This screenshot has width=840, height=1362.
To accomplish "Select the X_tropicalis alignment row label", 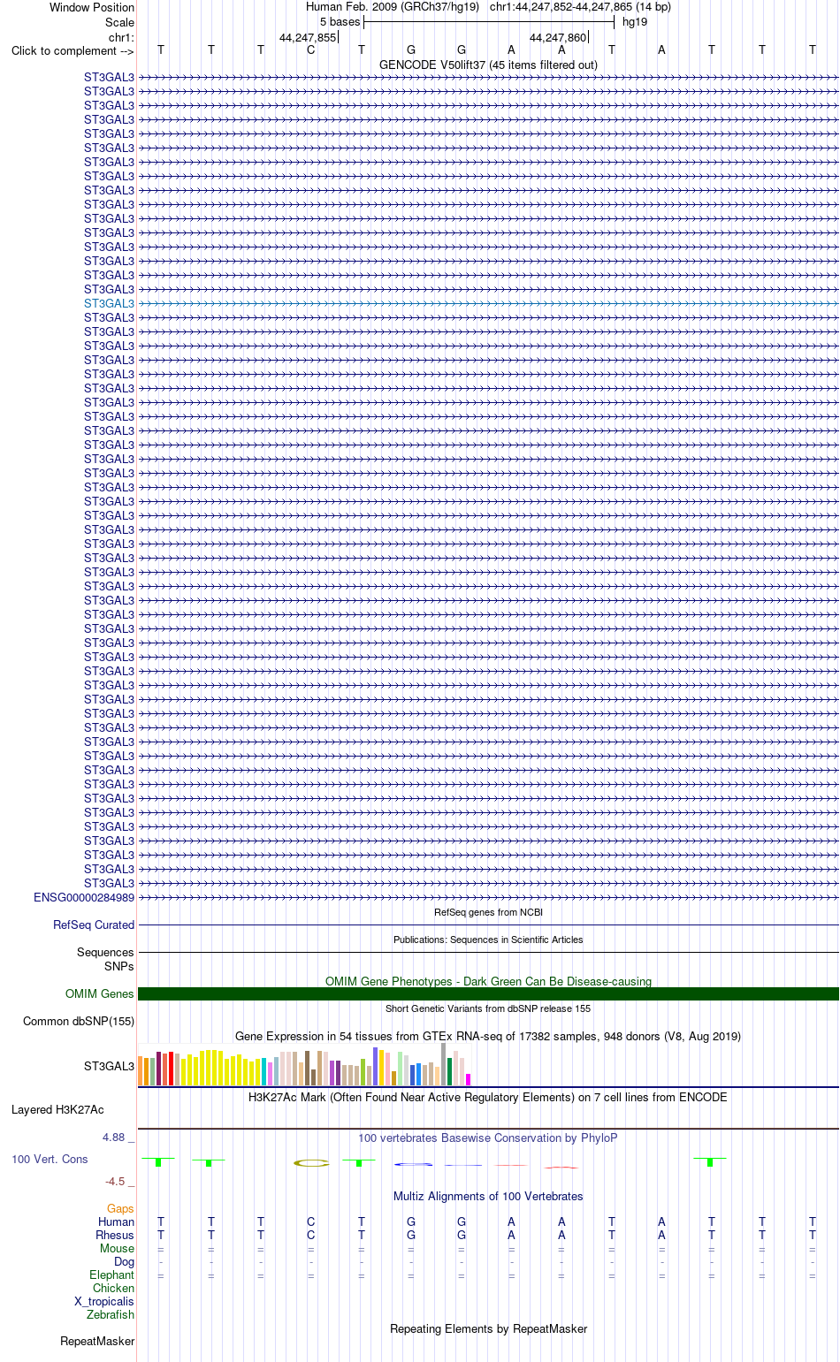I will pos(104,1302).
